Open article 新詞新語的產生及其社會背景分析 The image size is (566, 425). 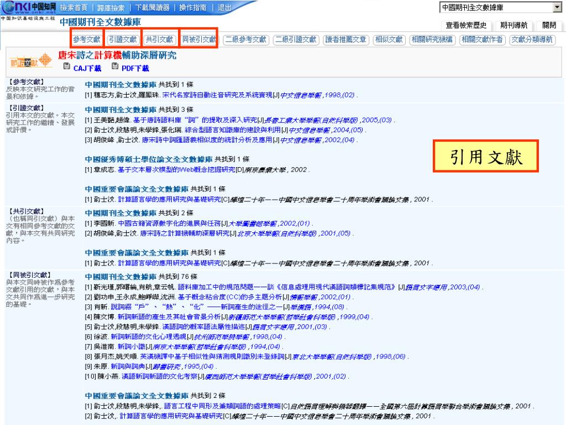coord(169,317)
